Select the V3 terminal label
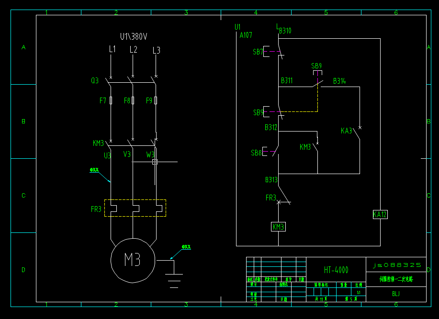The image size is (439, 319). pyautogui.click(x=127, y=154)
